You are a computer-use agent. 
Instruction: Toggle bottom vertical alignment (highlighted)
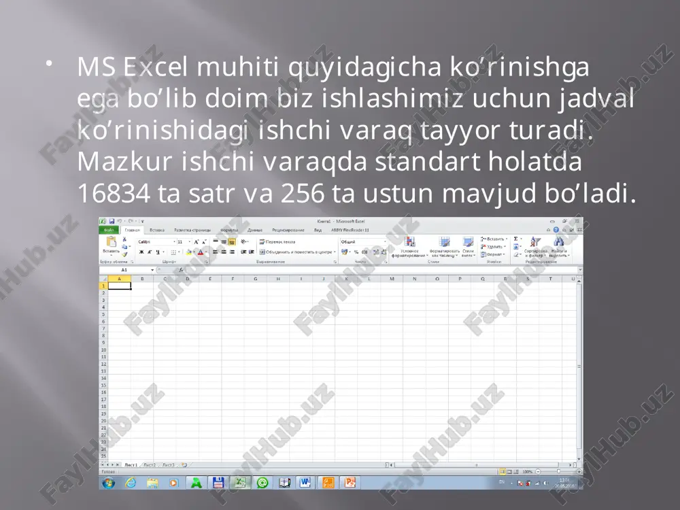pos(232,241)
